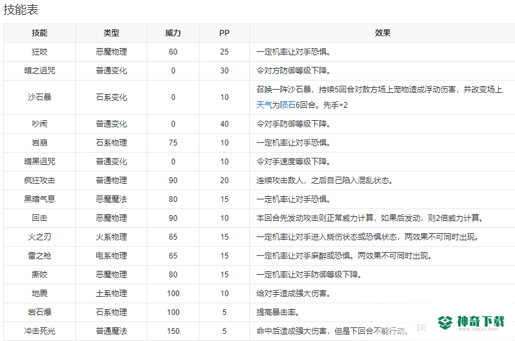Image resolution: width=515 pixels, height=341 pixels.
Task: Select the skill name 回击
Action: point(40,218)
